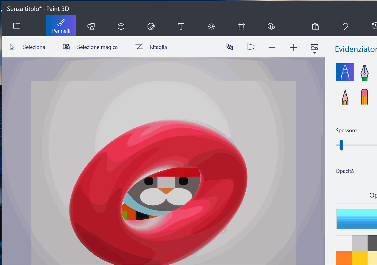Viewport: 377px width, 265px height.
Task: Click the Opacità label
Action: coord(345,171)
